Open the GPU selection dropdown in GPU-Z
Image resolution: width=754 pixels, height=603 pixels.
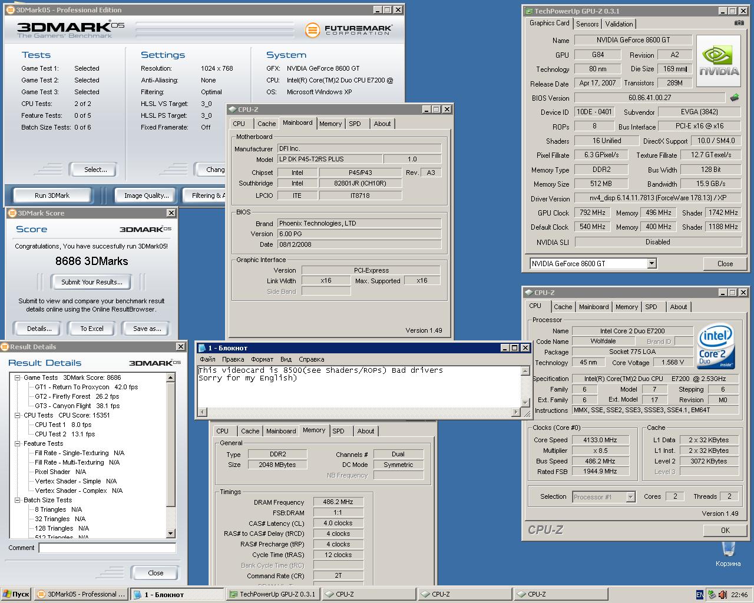tap(652, 263)
